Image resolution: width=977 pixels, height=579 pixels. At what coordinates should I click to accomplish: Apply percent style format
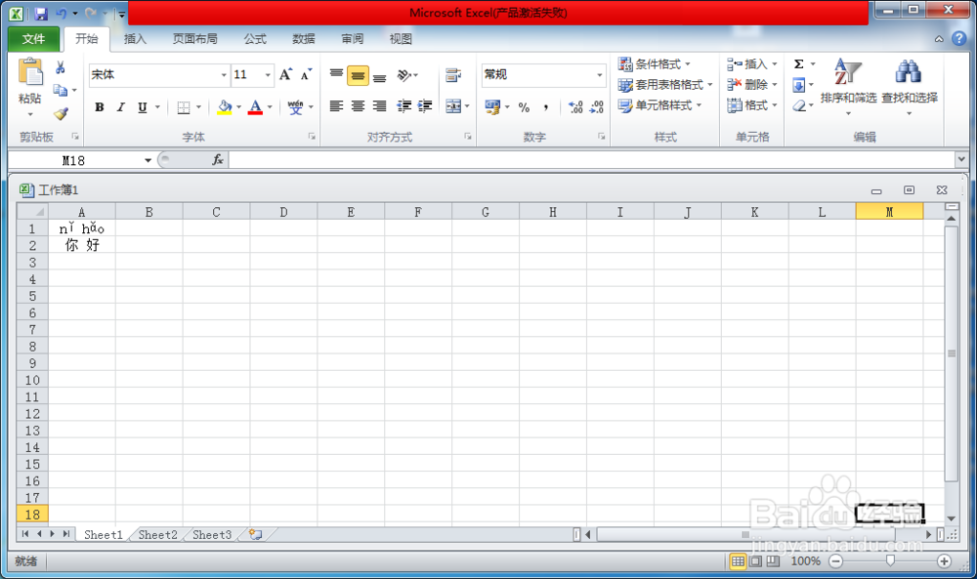pos(524,107)
